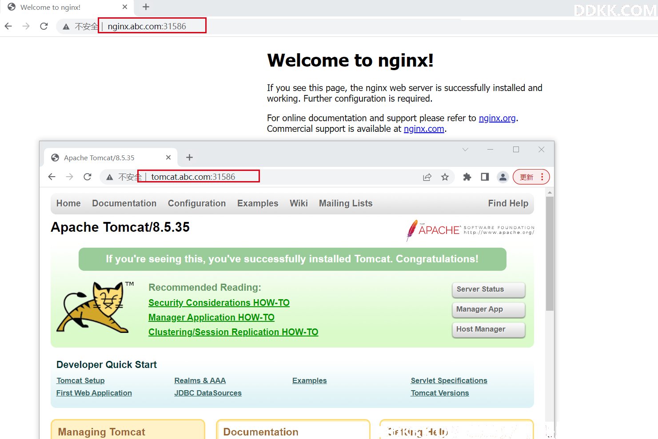Click the green Tomcat congratulations banner
Viewport: 658px width, 439px height.
[292, 259]
